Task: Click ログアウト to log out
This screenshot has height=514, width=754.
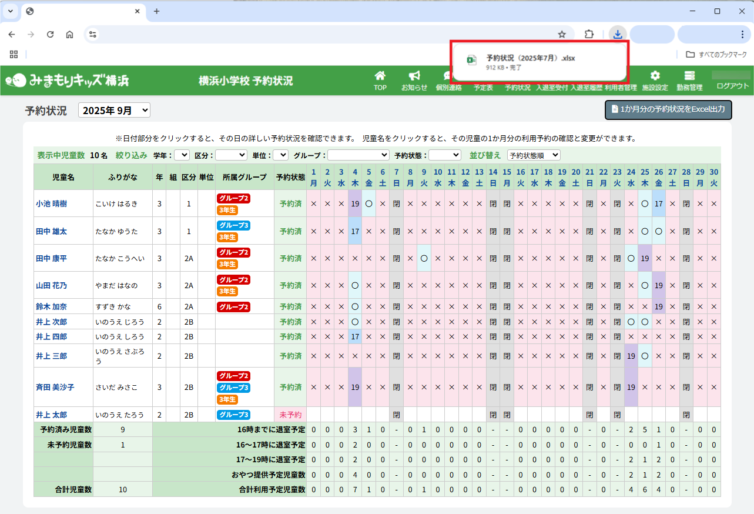Action: [733, 86]
